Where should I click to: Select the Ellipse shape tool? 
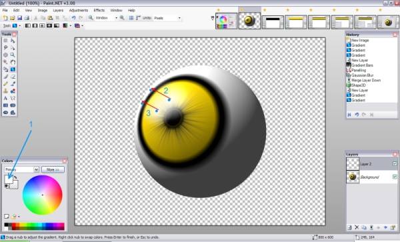(x=5, y=113)
